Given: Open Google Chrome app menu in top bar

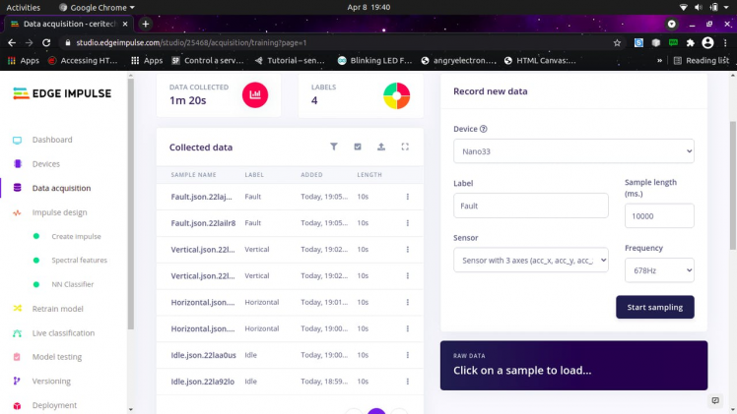Looking at the screenshot, I should tap(97, 8).
